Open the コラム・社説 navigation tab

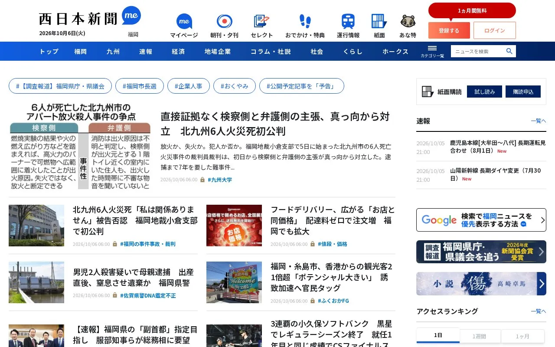coord(271,51)
